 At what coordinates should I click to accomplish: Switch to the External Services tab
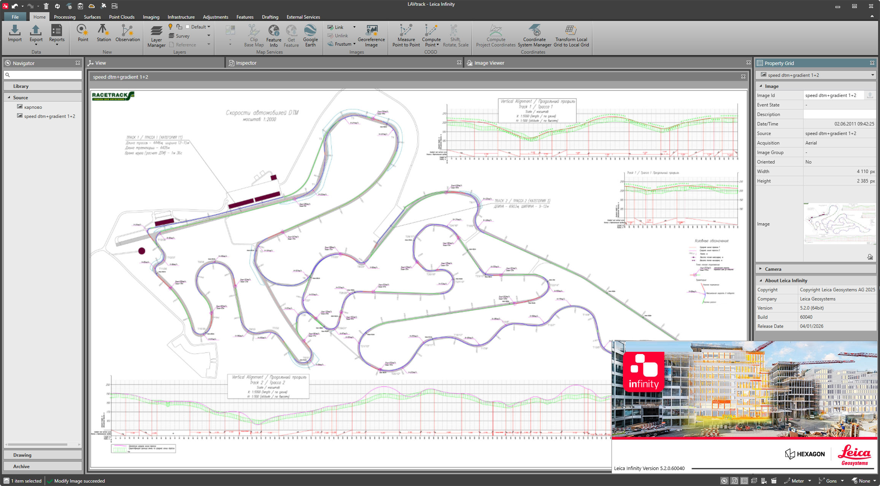[303, 17]
